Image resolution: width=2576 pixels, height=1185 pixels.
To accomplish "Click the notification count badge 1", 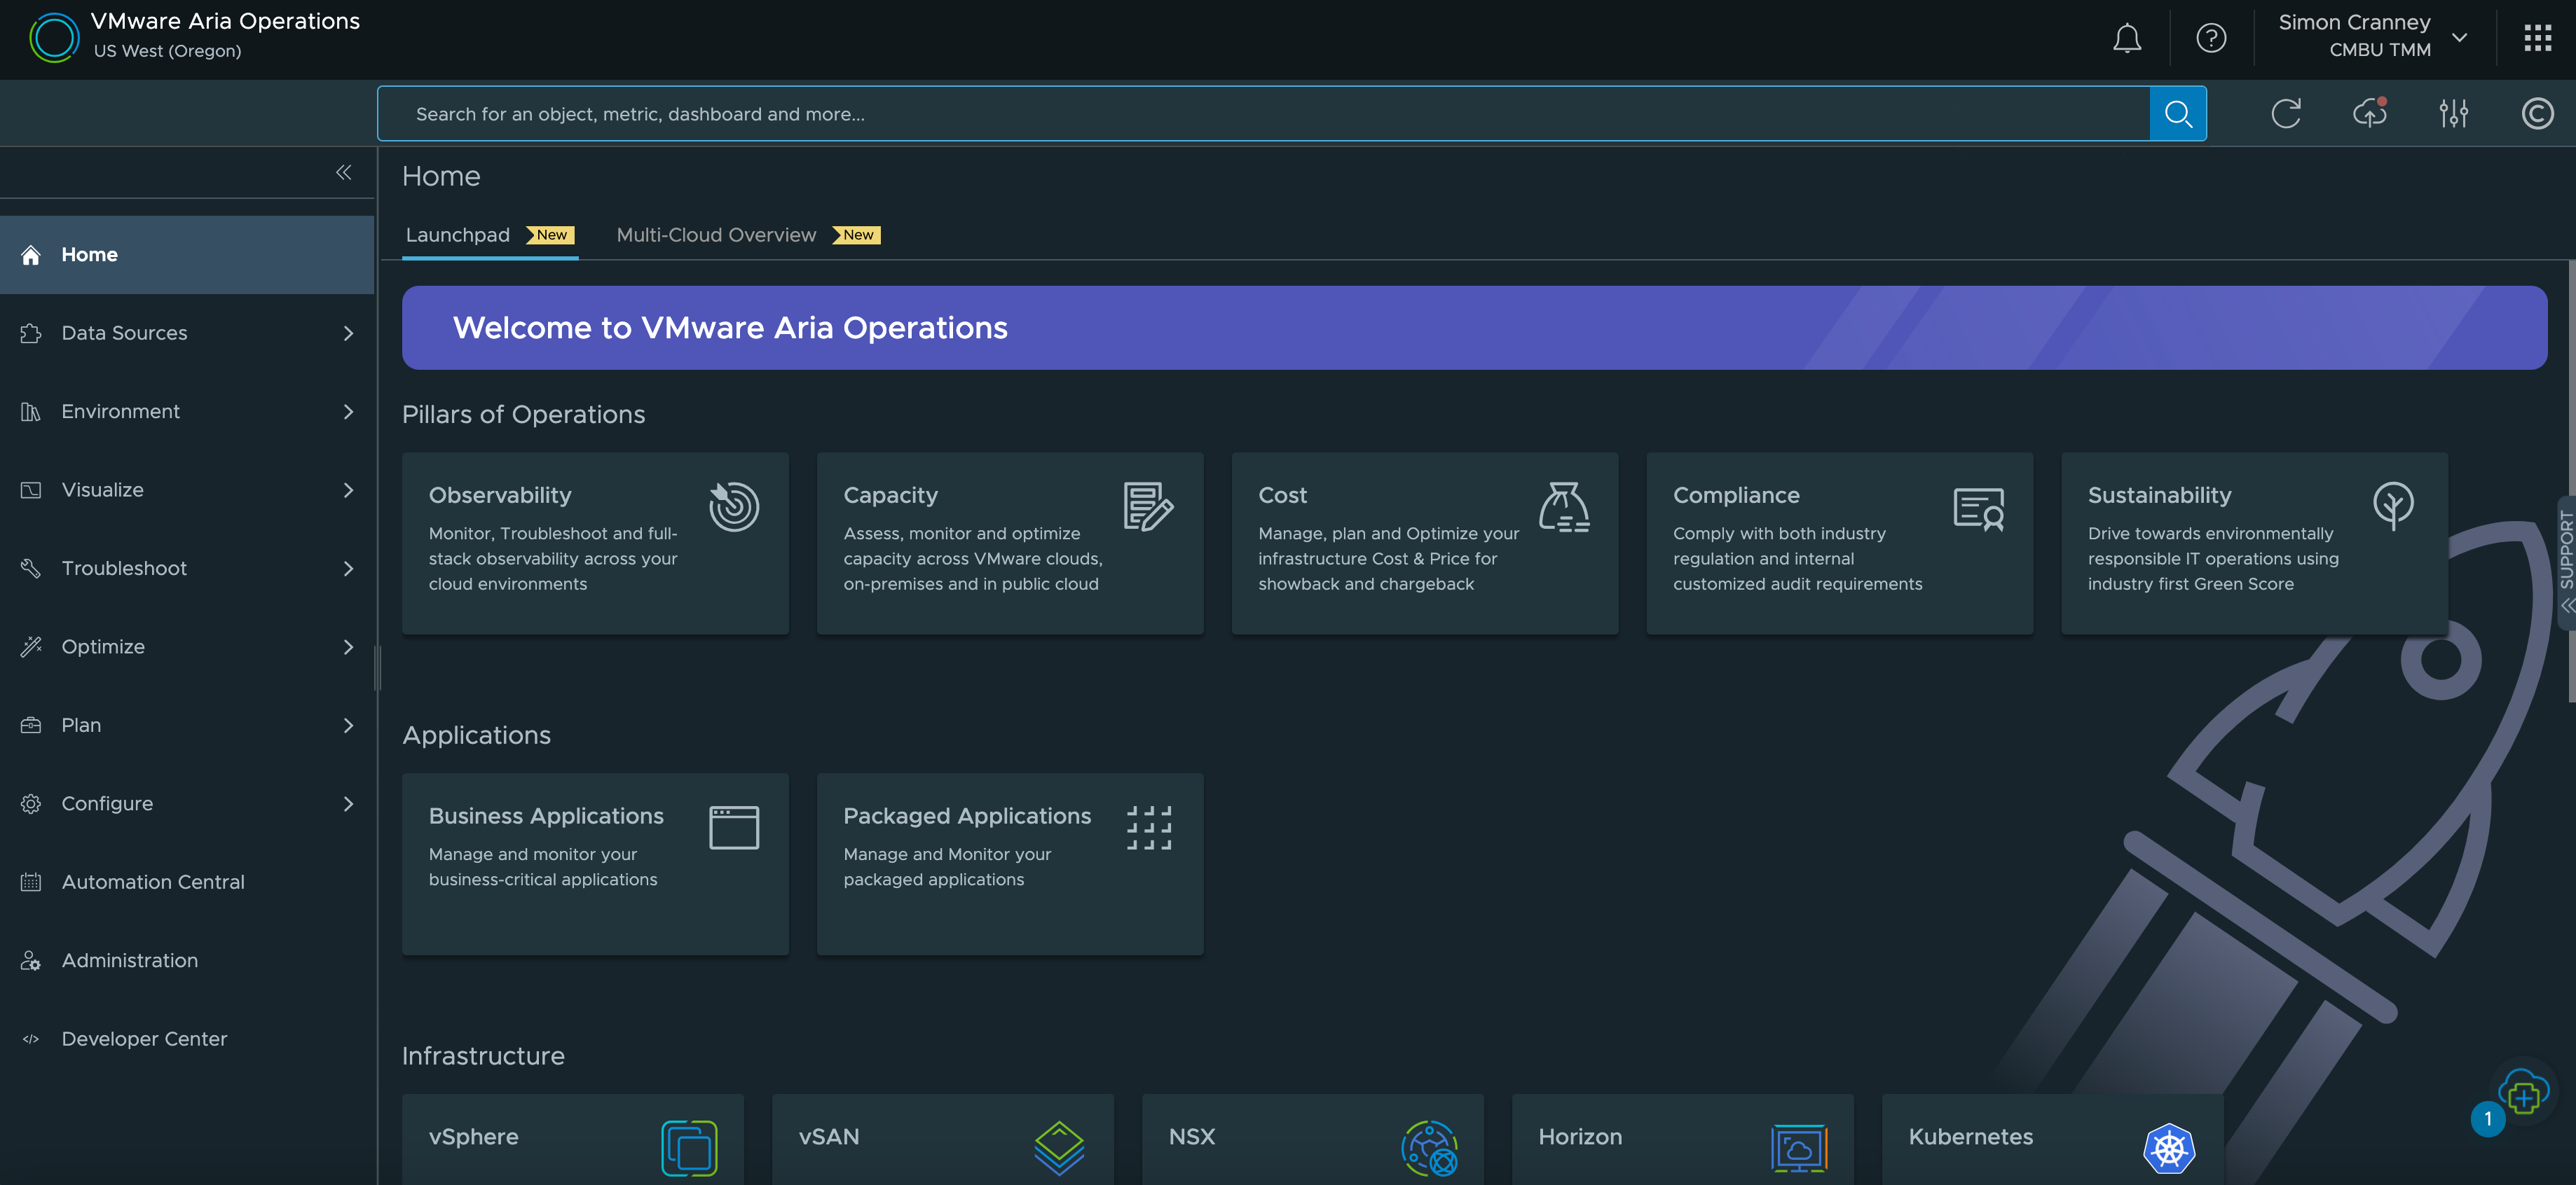I will coord(2488,1119).
